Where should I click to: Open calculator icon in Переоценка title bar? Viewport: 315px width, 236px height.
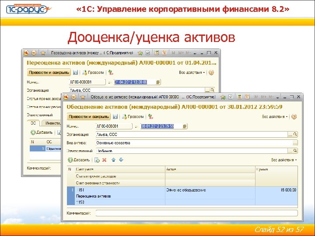[x=157, y=53]
